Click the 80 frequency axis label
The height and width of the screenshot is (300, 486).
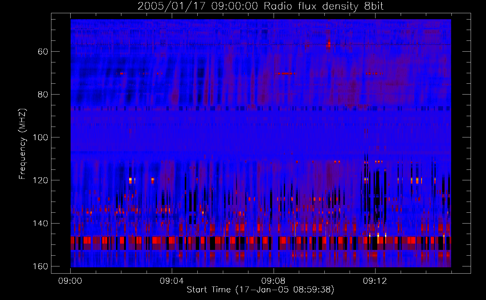[x=43, y=94]
